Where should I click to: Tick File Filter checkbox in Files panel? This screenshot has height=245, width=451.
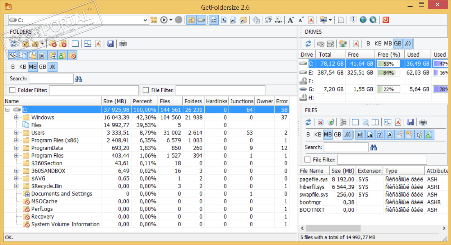(307, 160)
